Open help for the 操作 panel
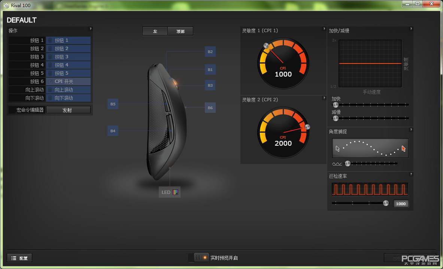Screen dimensions: 443x269 (90, 29)
